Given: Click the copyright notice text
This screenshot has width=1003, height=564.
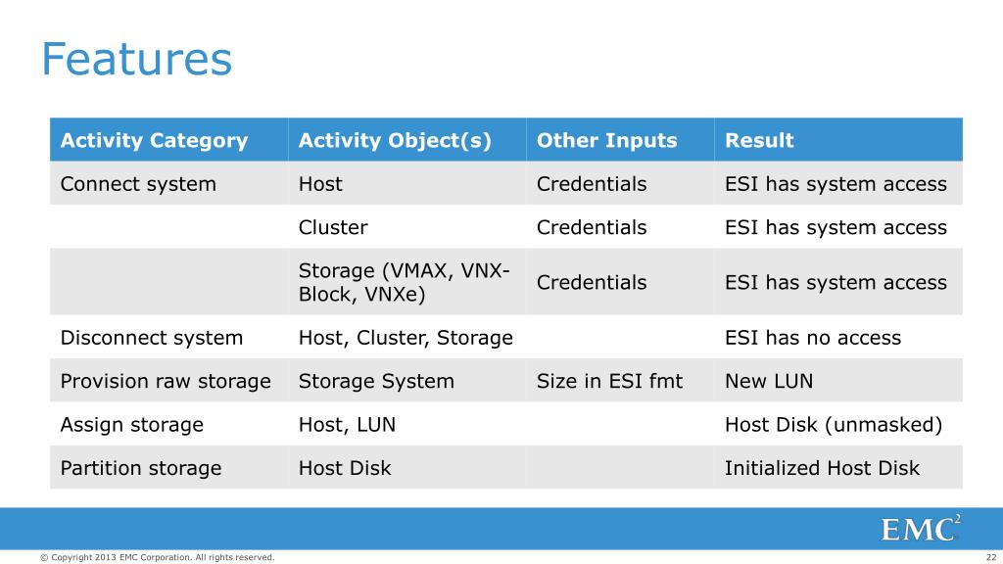Looking at the screenshot, I should coord(158,557).
